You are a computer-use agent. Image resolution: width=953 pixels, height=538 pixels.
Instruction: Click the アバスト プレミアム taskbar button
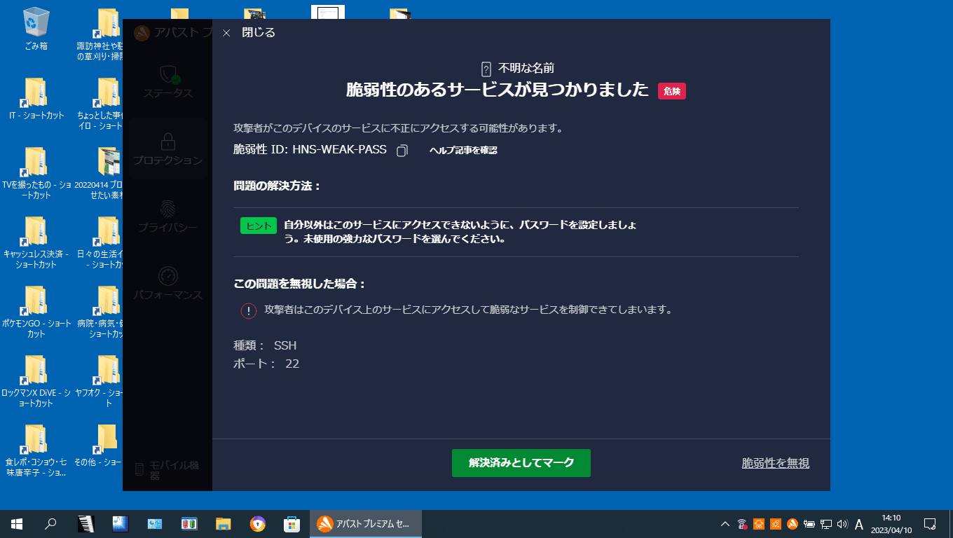[366, 523]
